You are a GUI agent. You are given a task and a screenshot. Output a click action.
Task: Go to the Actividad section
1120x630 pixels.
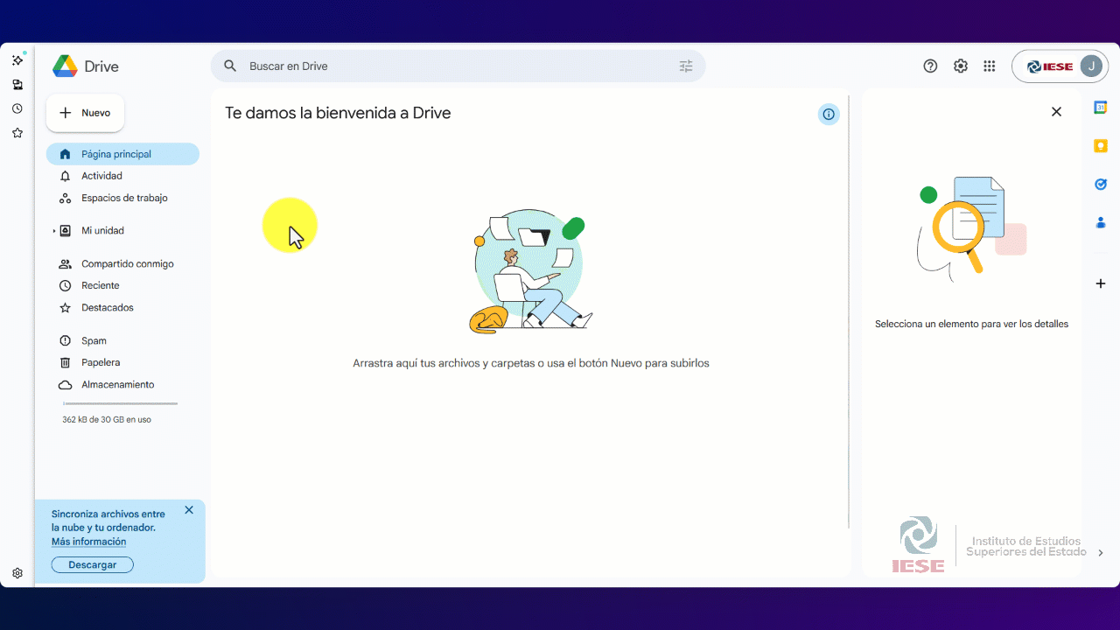point(102,175)
